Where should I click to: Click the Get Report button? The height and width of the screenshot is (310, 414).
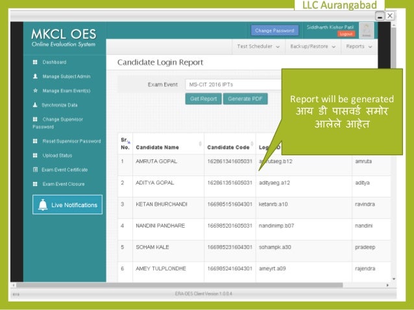coord(203,99)
